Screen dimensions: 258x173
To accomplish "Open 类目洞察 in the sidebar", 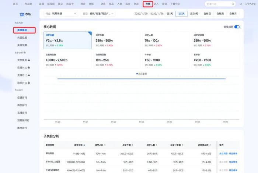I will (22, 45).
